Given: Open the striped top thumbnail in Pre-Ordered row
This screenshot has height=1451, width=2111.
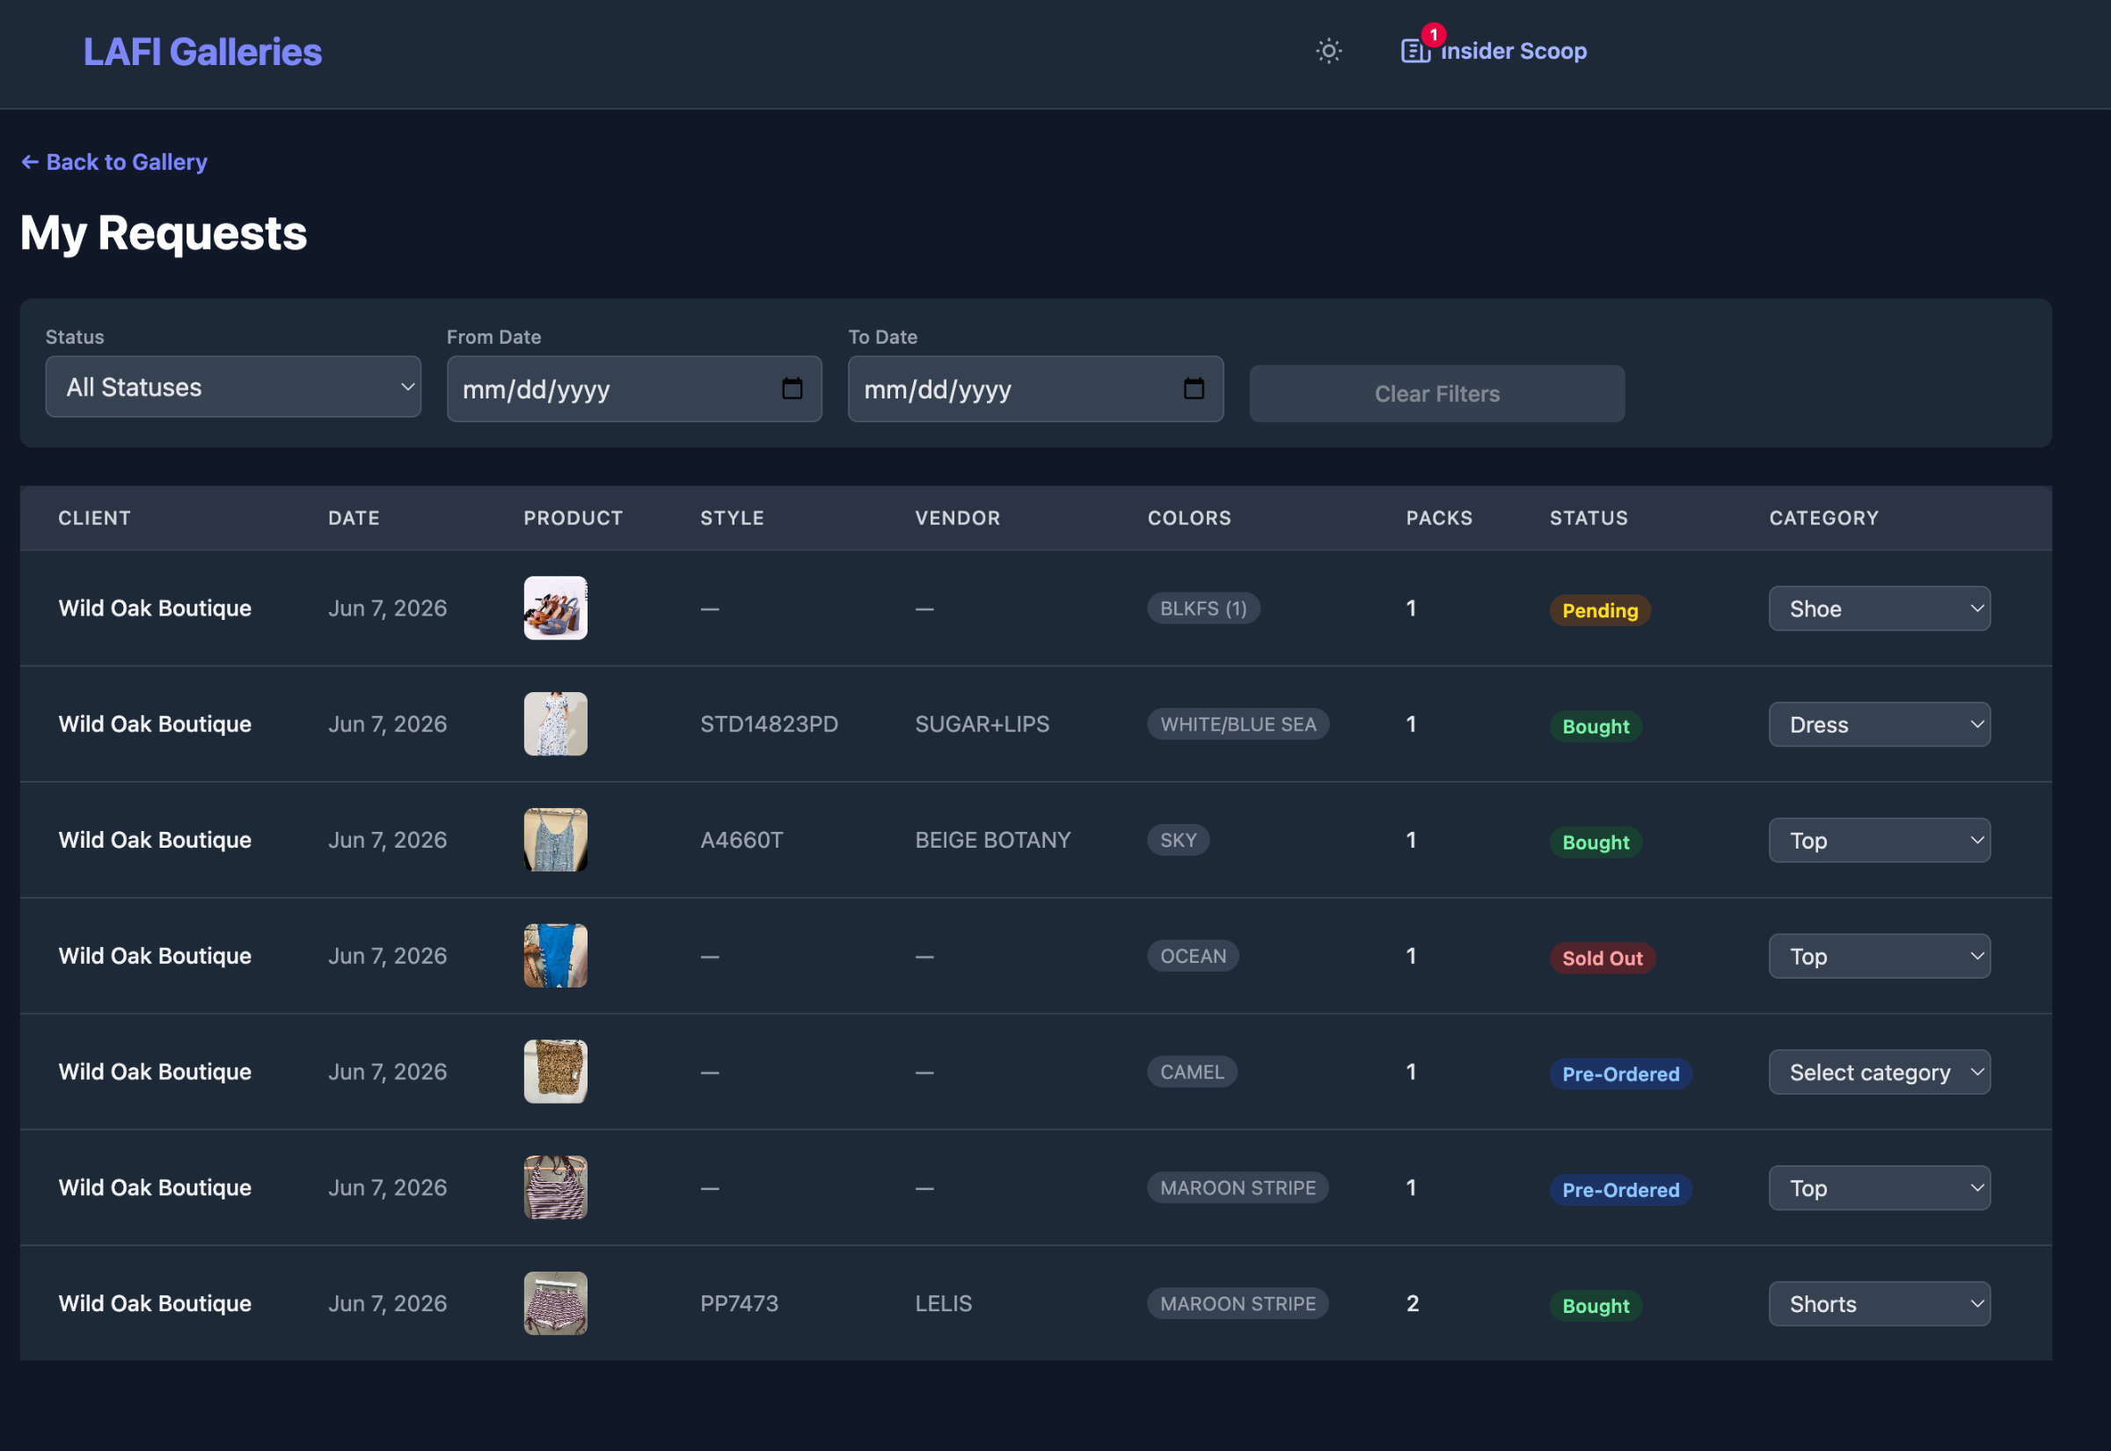Looking at the screenshot, I should tap(556, 1187).
